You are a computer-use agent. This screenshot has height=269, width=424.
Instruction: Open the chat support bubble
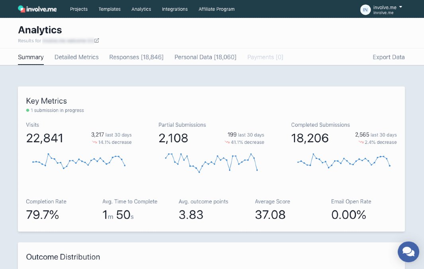(408, 252)
